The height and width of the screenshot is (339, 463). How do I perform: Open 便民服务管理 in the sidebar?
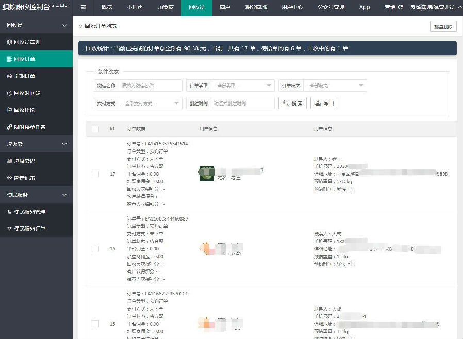(36, 212)
